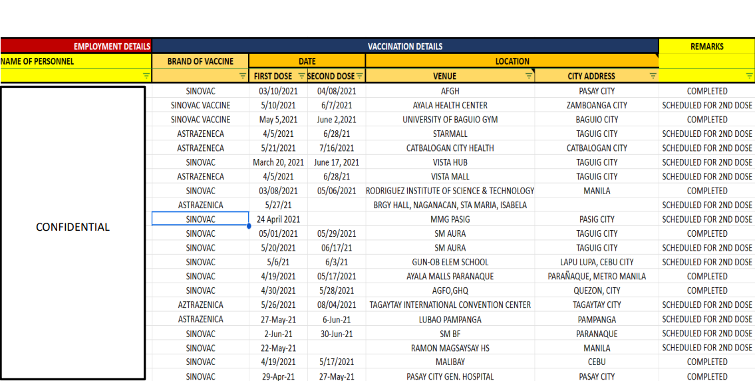The image size is (755, 381).
Task: Select the PASAY CITY GEN. HOSPITAL cell
Action: [450, 376]
